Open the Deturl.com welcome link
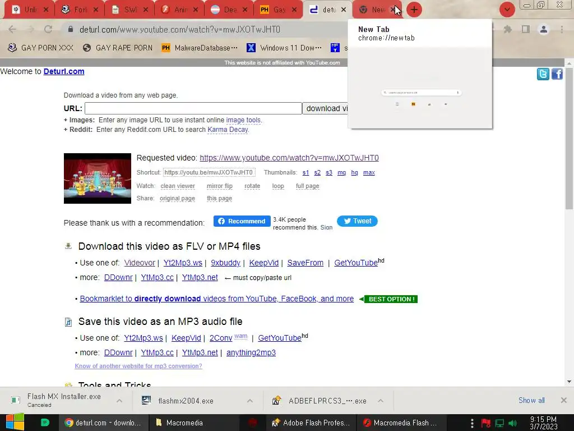This screenshot has height=431, width=574. pos(64,71)
